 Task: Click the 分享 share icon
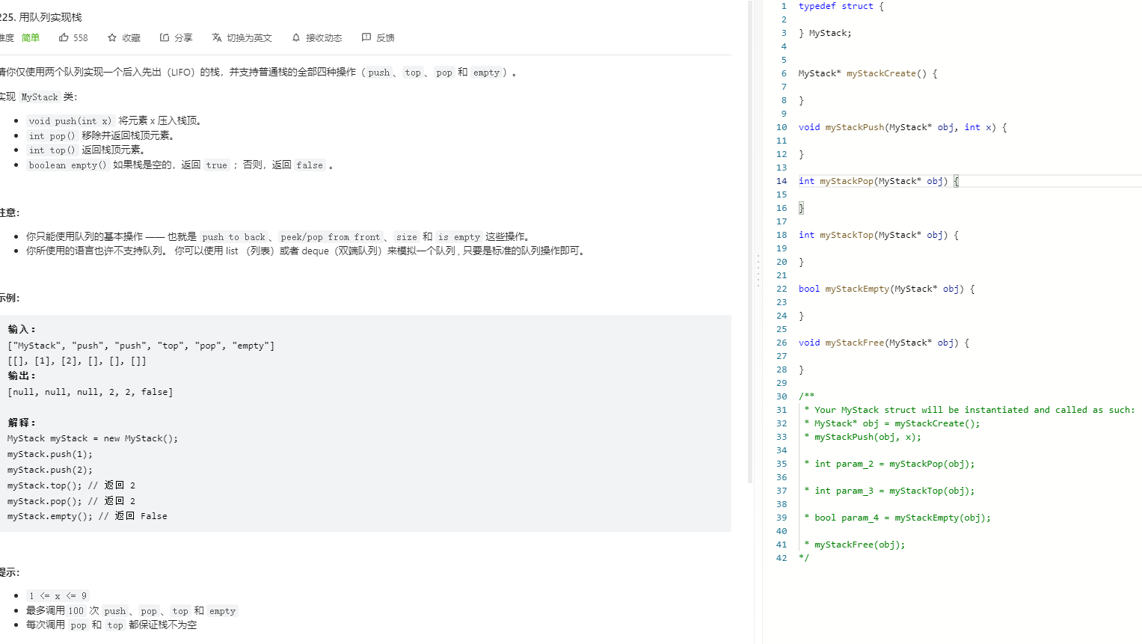pyautogui.click(x=165, y=37)
